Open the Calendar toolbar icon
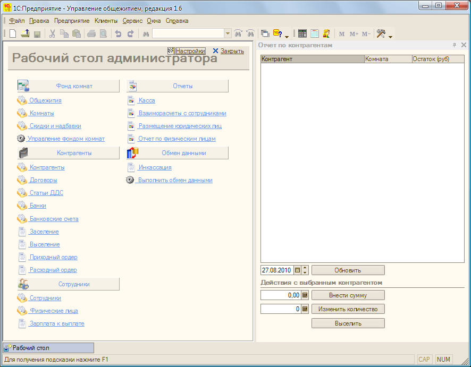This screenshot has height=367, width=471. pos(315,33)
